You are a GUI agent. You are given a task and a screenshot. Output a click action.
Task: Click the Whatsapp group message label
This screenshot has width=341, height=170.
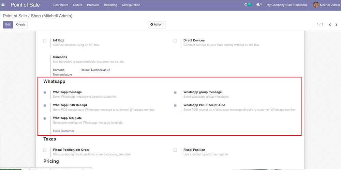(x=203, y=92)
